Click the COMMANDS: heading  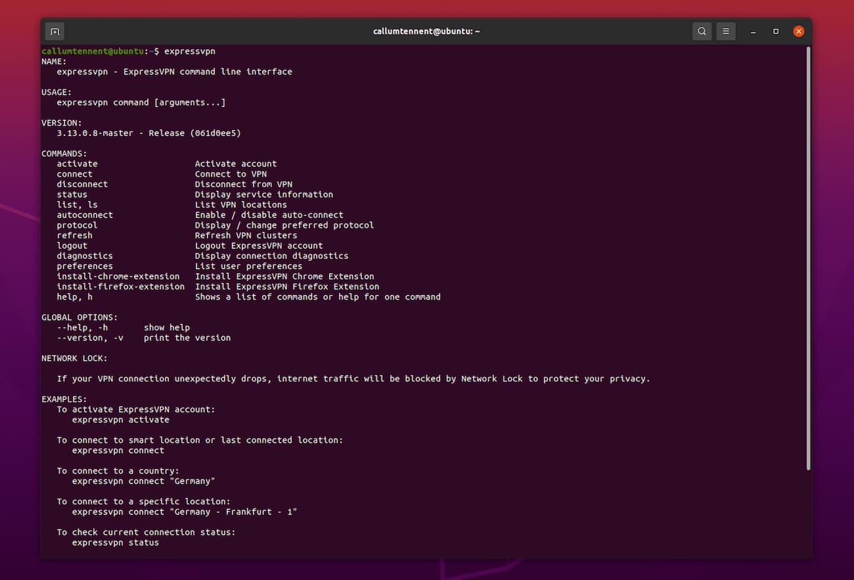(64, 154)
